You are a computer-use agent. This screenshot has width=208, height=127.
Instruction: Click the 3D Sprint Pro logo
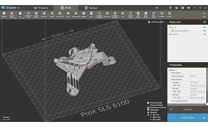click(11, 8)
